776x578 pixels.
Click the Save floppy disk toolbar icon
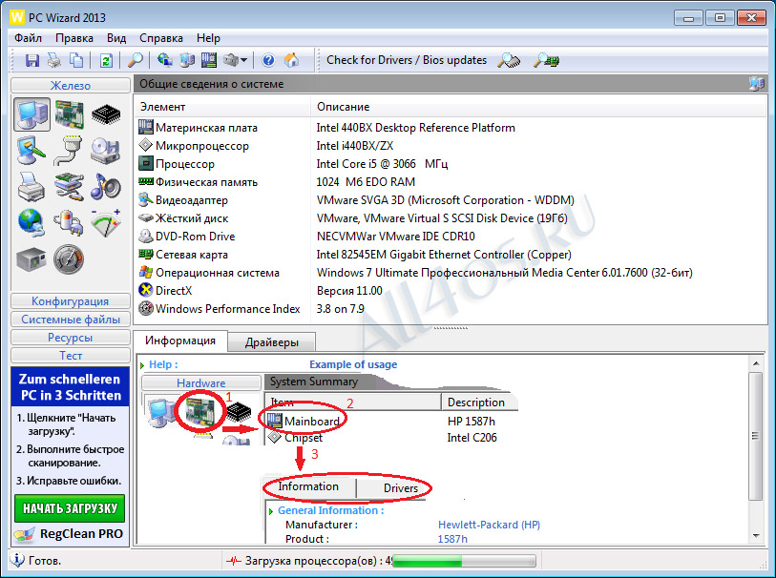32,60
